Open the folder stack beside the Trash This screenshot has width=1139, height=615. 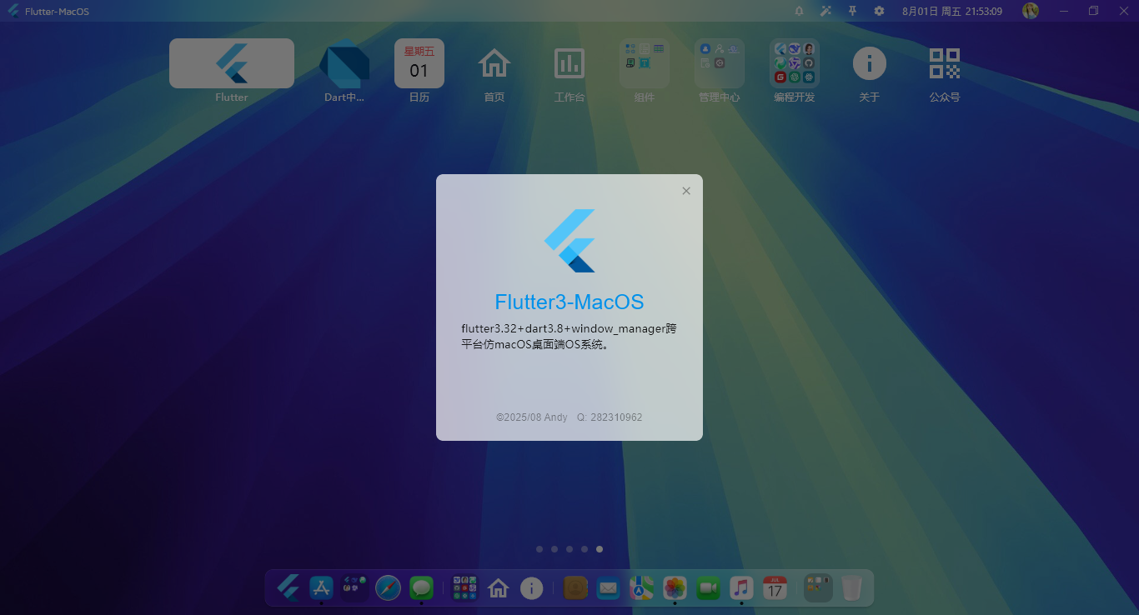(x=818, y=587)
